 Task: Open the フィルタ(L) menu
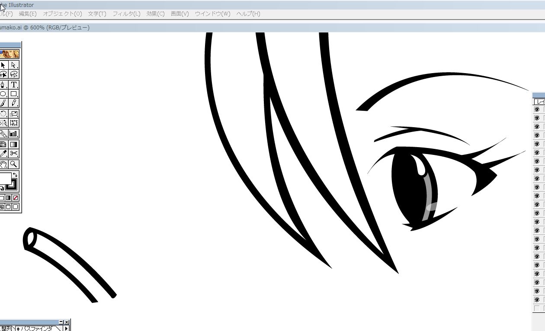tap(126, 14)
